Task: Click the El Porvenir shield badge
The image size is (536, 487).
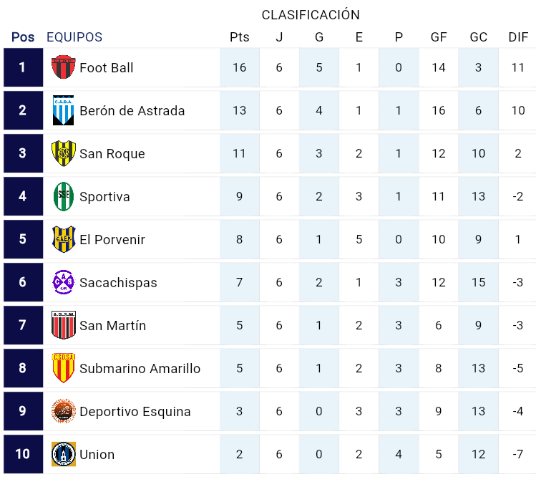Action: [64, 239]
